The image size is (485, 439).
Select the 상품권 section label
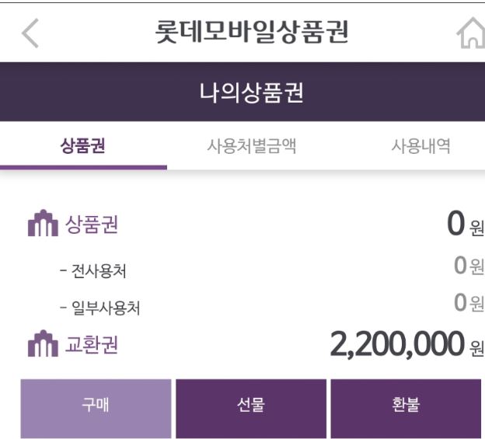tap(92, 225)
